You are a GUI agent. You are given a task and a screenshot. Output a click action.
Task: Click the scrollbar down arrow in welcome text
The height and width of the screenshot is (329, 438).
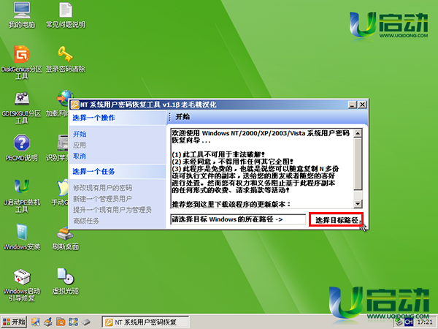(x=358, y=204)
